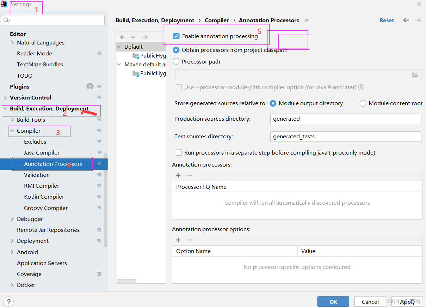Image resolution: width=426 pixels, height=307 pixels.
Task: Click the minus icon in the profiles toolbar
Action: [133, 36]
